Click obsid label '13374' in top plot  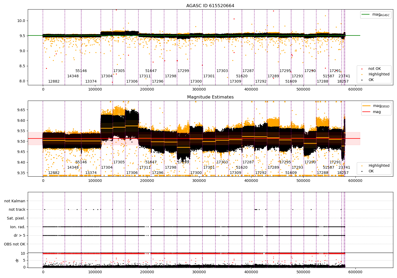click(x=91, y=82)
